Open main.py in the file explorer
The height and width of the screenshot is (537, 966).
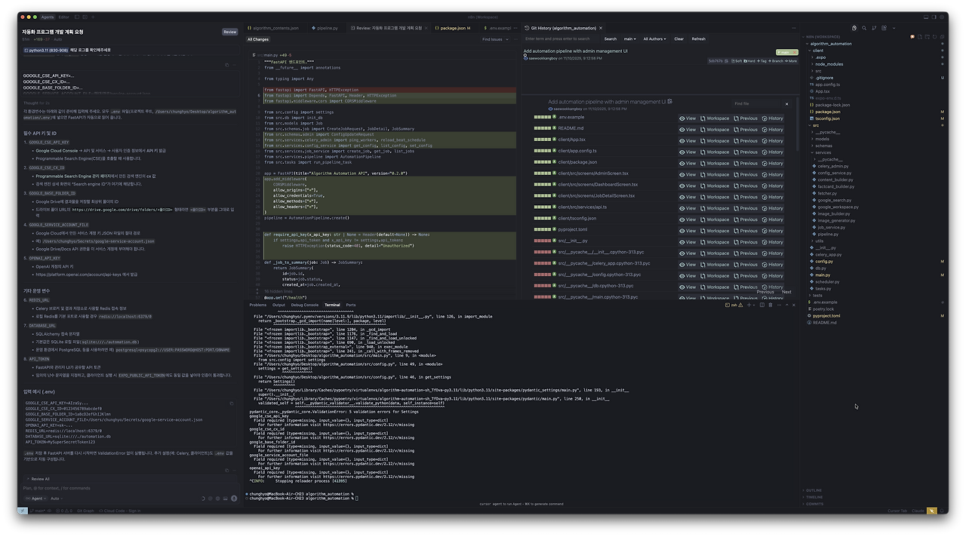pos(822,275)
